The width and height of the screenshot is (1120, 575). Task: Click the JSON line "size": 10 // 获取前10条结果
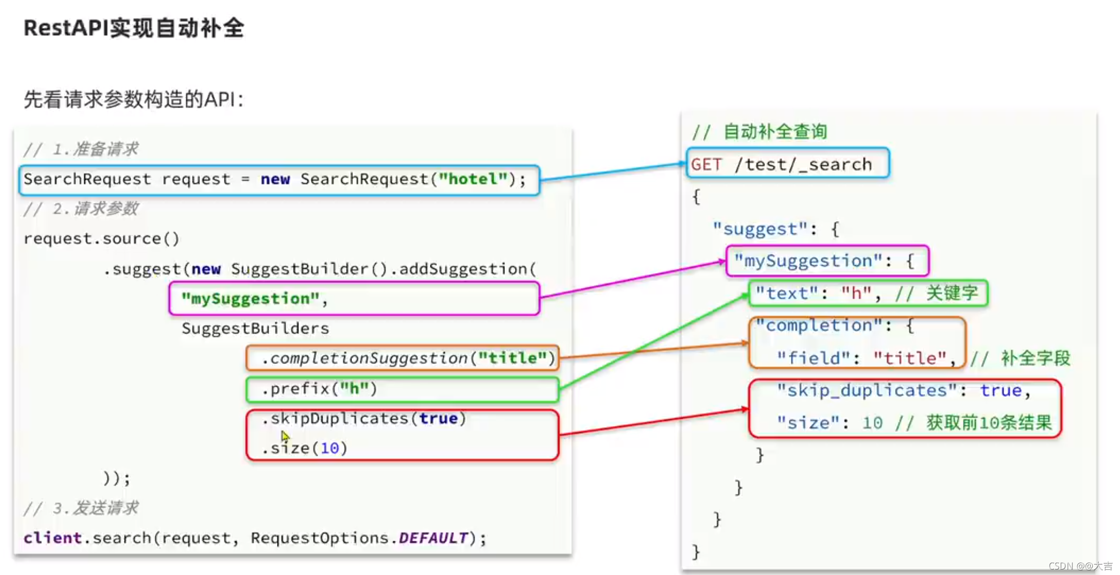pos(914,423)
